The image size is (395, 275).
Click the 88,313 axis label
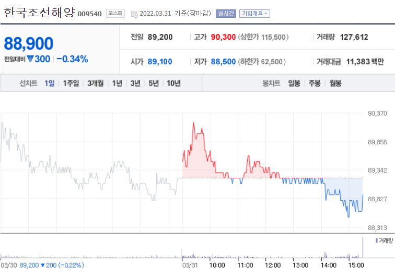(x=377, y=228)
